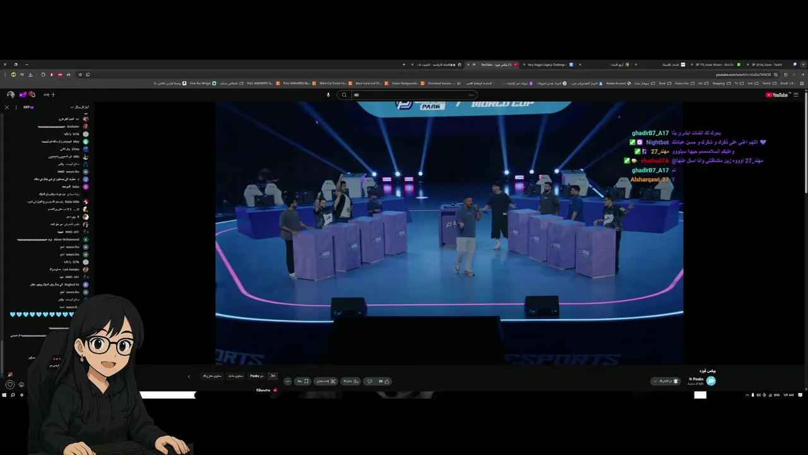Open the Peaks channel avatar
This screenshot has width=808, height=455.
click(711, 381)
